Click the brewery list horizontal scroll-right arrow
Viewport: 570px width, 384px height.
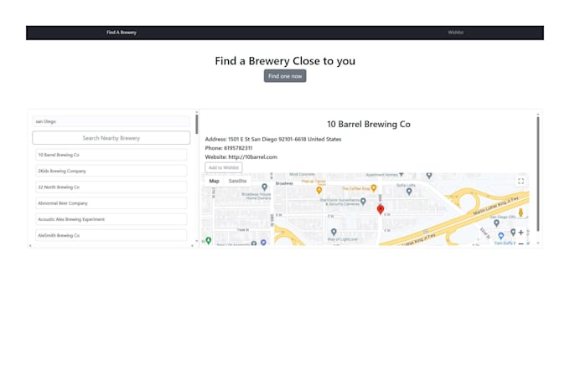click(x=192, y=246)
